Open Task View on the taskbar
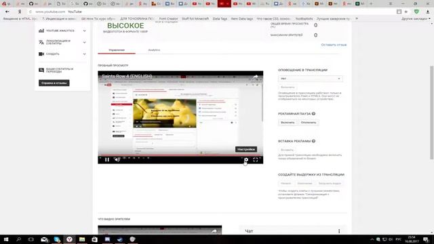 pos(31,239)
